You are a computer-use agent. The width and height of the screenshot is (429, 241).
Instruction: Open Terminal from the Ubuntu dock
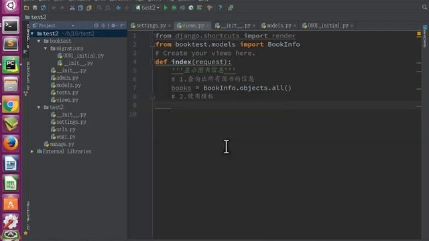click(x=11, y=25)
